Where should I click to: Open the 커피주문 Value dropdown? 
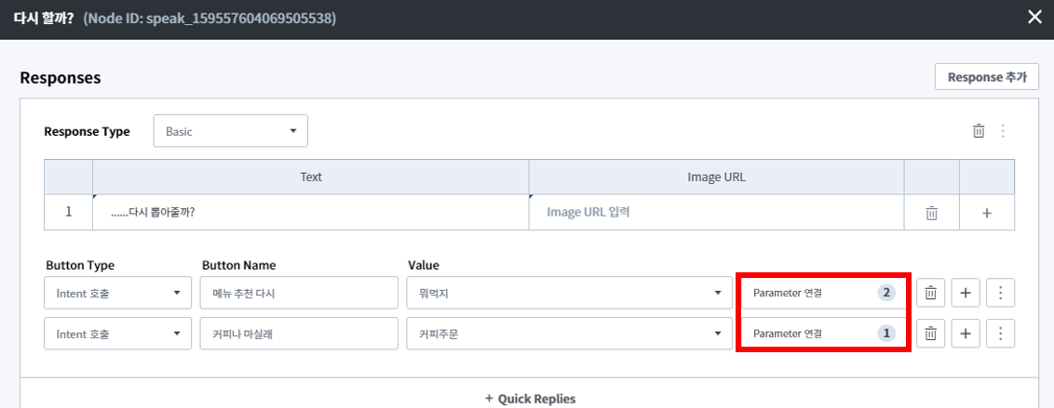click(568, 334)
